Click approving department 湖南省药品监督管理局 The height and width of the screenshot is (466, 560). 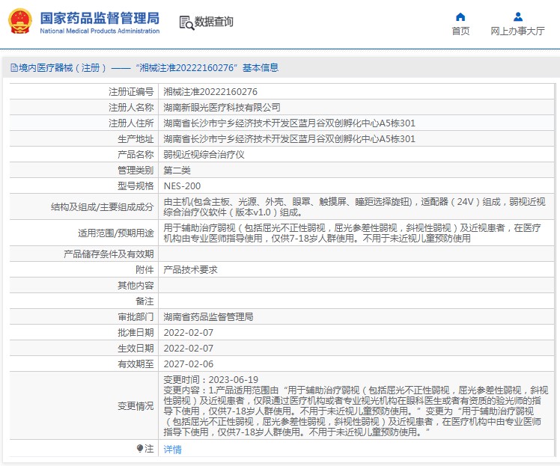click(208, 316)
